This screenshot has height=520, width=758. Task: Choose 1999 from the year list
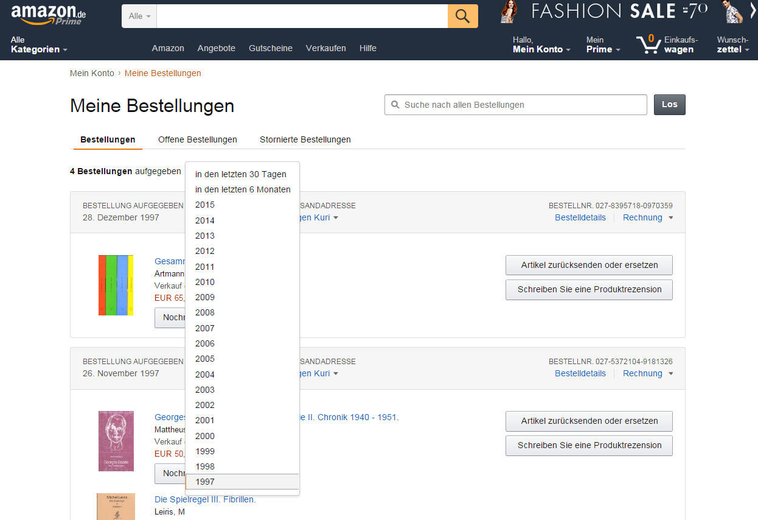coord(243,451)
